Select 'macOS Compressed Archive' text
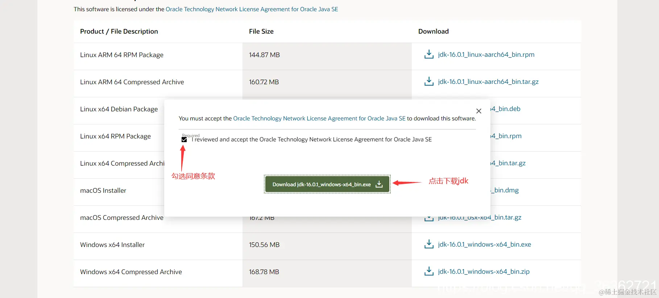Viewport: 659px width, 298px height. (x=122, y=218)
